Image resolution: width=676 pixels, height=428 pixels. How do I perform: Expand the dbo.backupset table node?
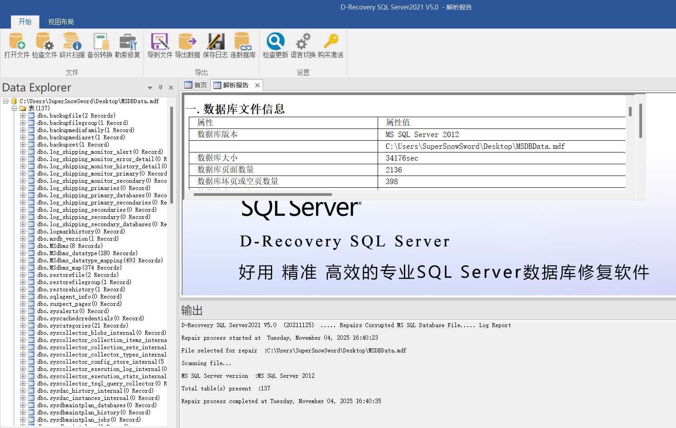(x=23, y=145)
